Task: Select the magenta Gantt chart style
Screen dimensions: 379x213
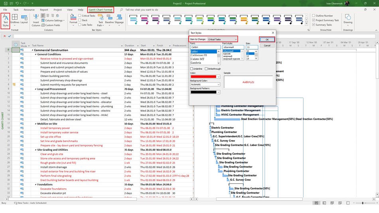Action: (x=144, y=20)
